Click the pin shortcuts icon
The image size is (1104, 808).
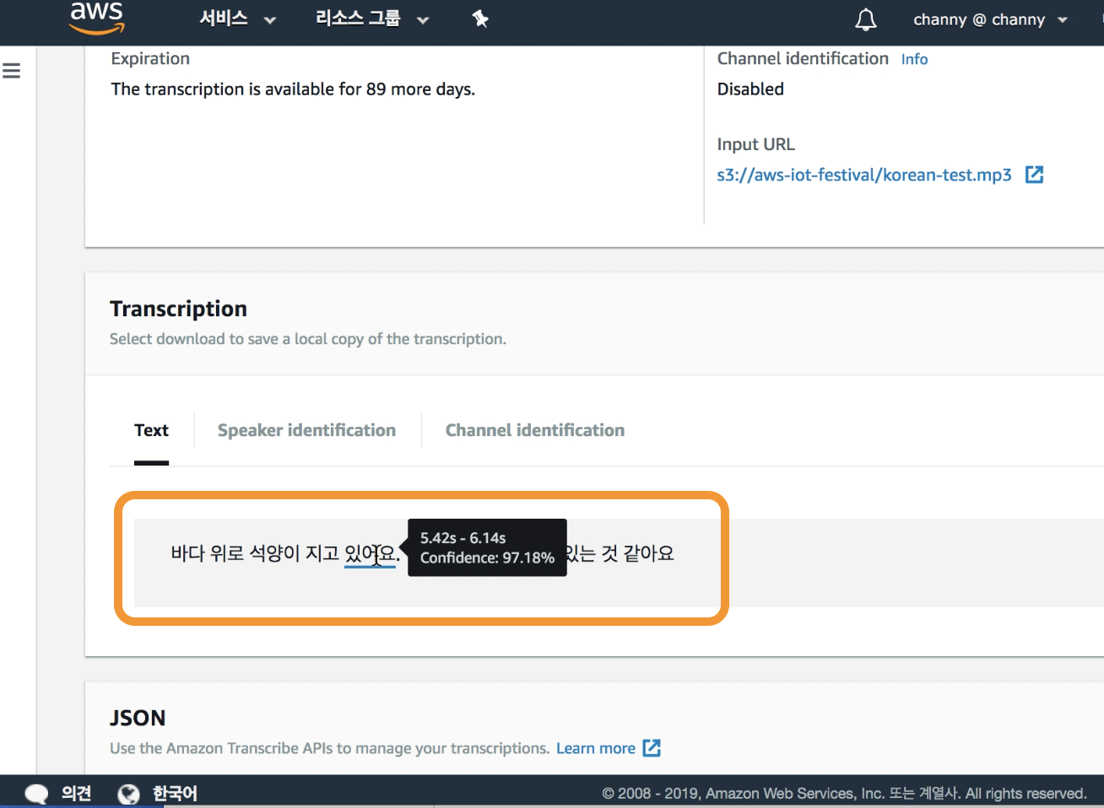(x=480, y=19)
